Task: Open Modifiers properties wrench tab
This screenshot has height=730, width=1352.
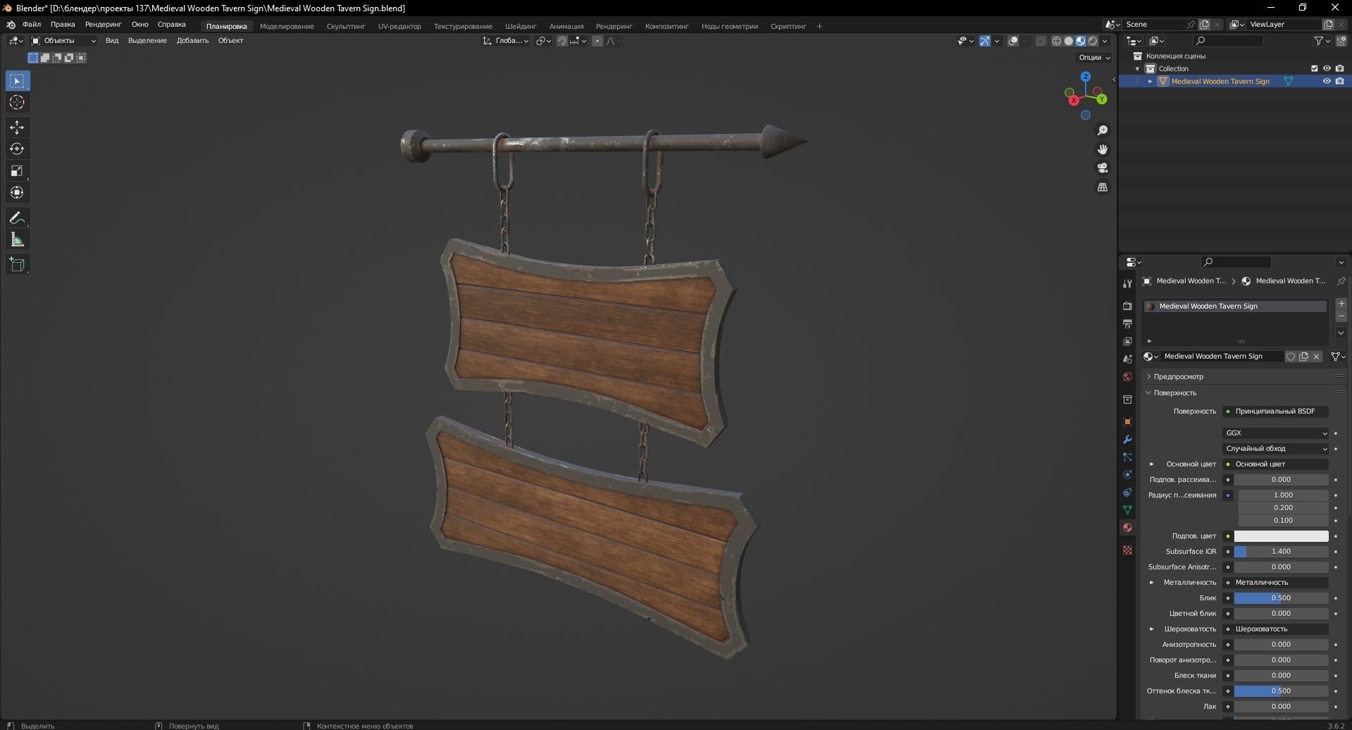Action: [1127, 439]
